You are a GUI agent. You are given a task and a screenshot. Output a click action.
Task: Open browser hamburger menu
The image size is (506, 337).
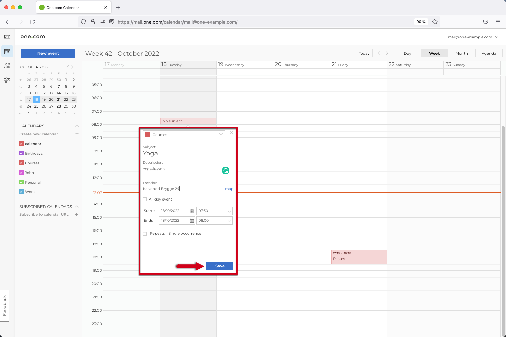[498, 22]
